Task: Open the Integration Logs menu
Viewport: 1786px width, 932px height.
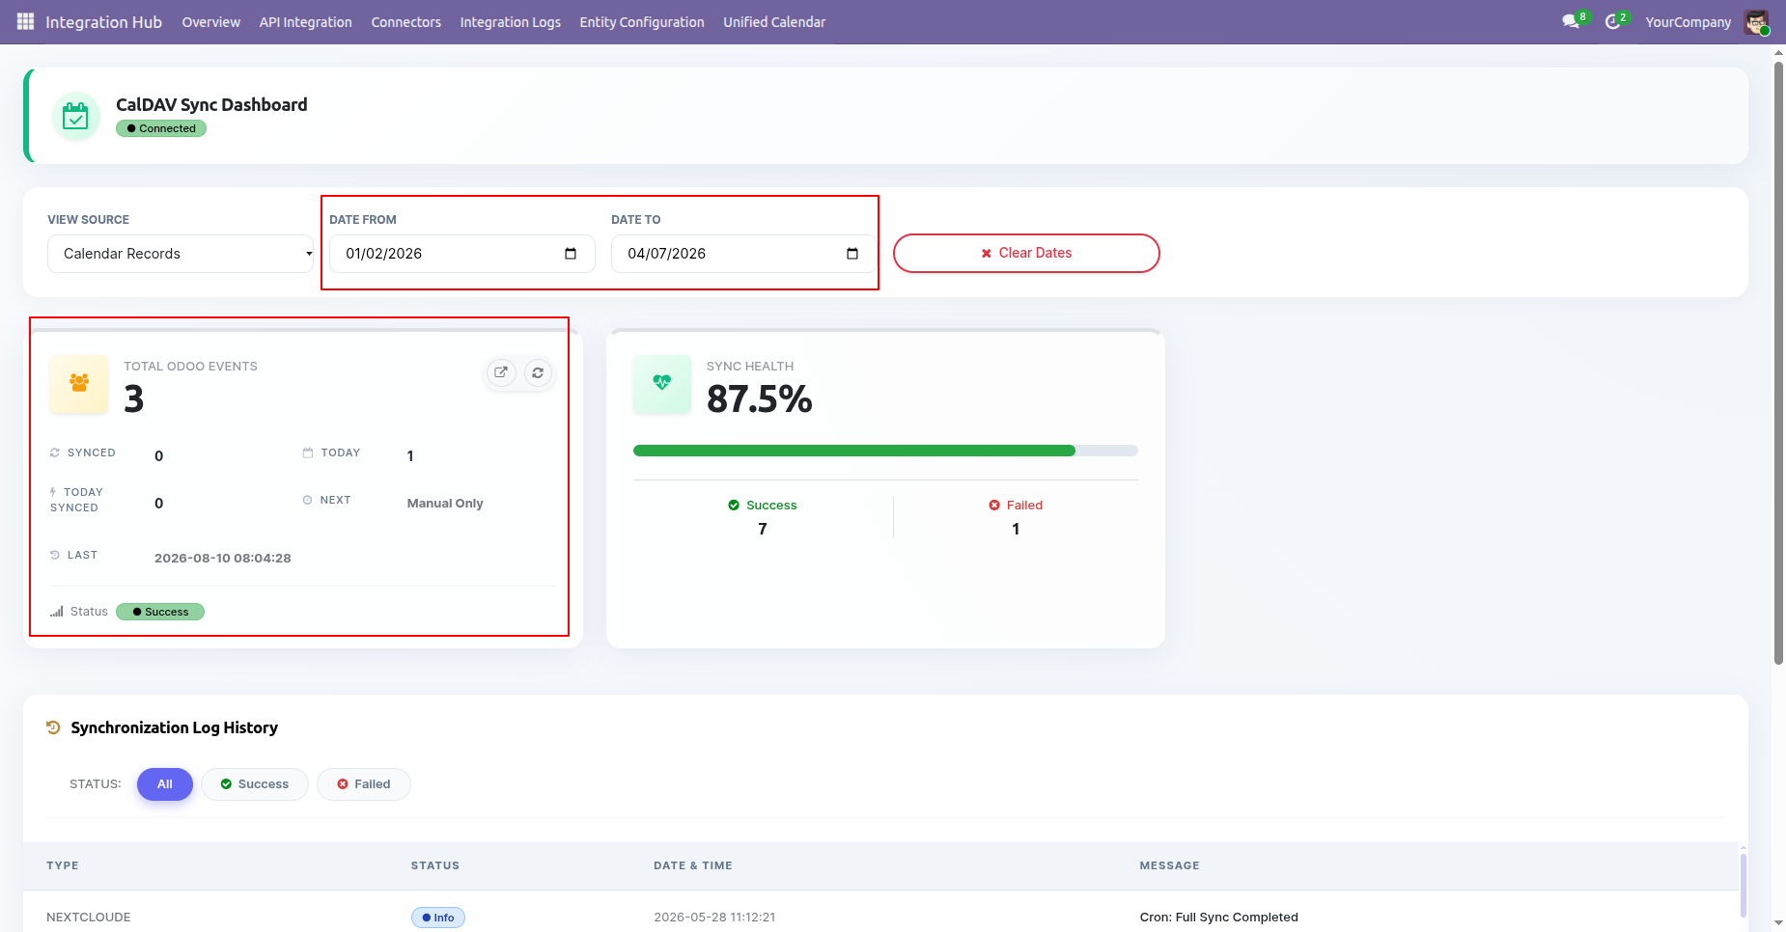Action: tap(510, 21)
